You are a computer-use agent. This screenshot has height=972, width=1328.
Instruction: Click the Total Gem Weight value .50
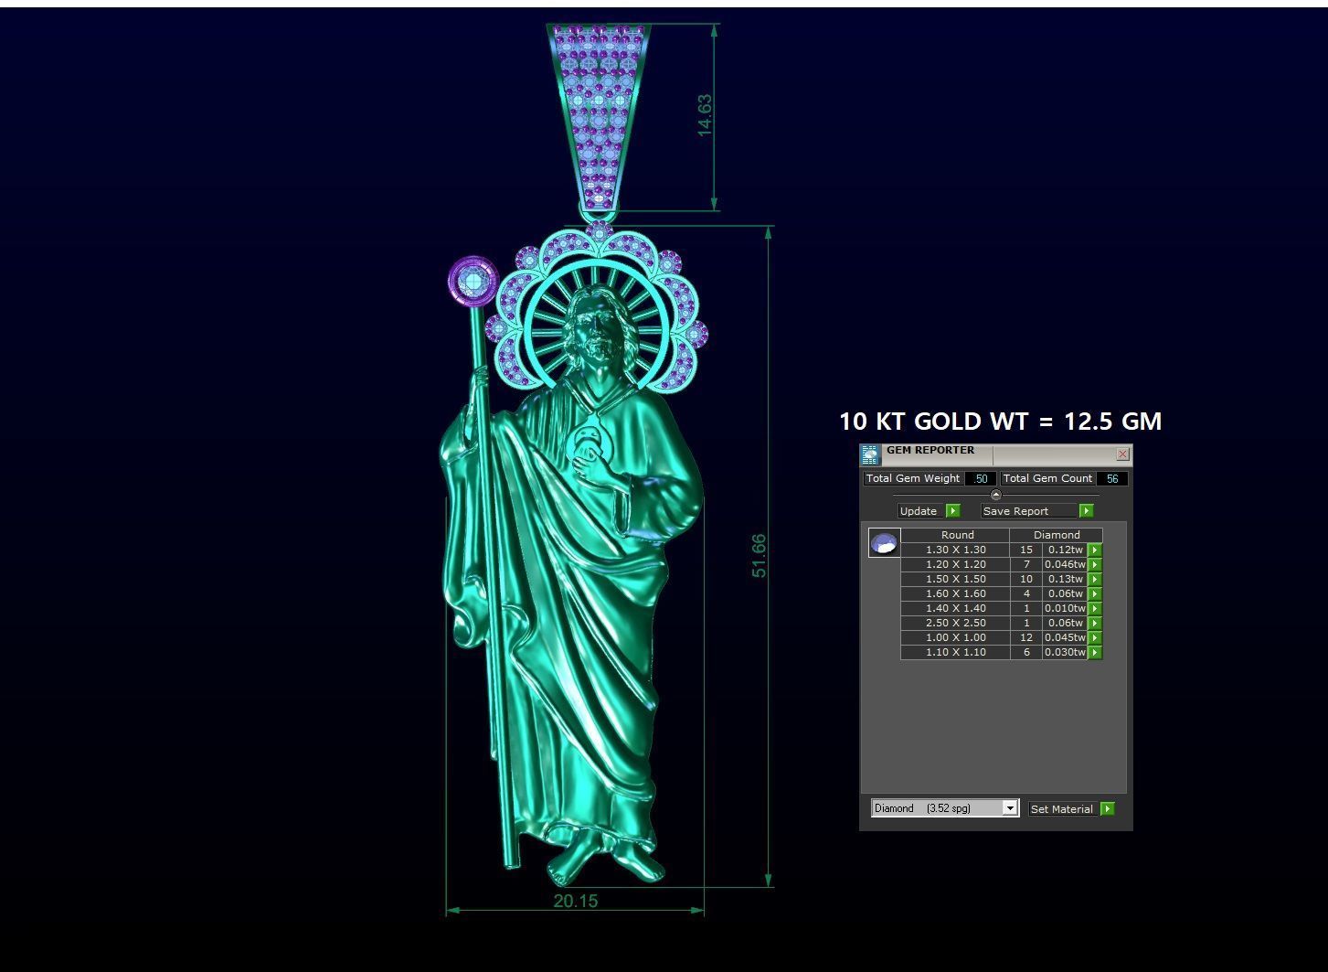981,478
